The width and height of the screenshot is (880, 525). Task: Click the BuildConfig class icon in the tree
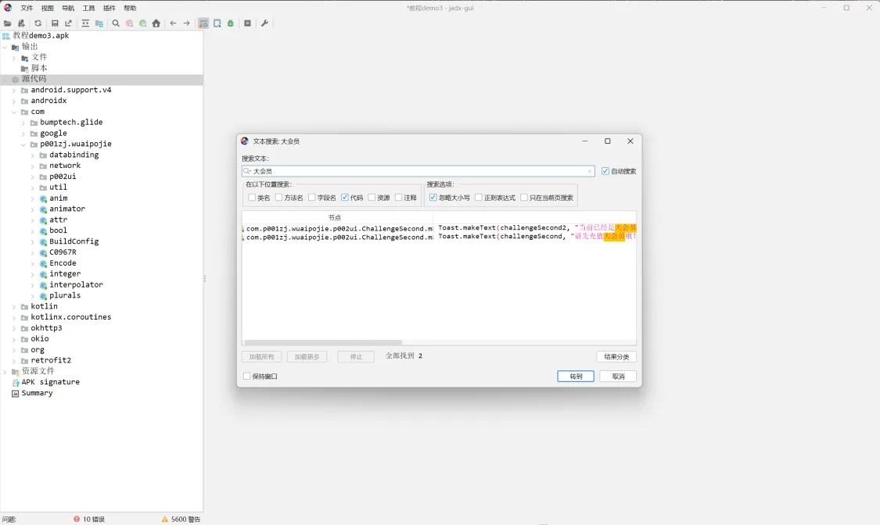(x=43, y=241)
